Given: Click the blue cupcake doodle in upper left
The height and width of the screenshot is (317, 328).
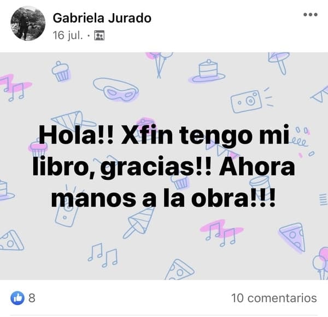Looking at the screenshot, I should (61, 72).
